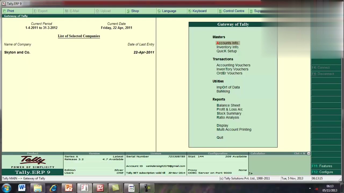Open Microsoft Word from the taskbar
The width and height of the screenshot is (344, 193).
[22, 188]
